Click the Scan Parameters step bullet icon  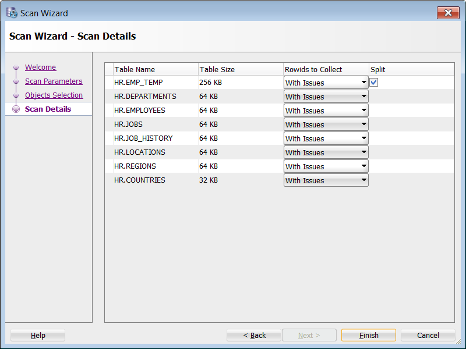(16, 82)
